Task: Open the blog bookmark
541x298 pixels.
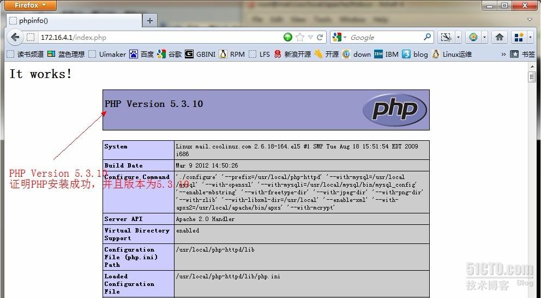Action: [x=415, y=54]
